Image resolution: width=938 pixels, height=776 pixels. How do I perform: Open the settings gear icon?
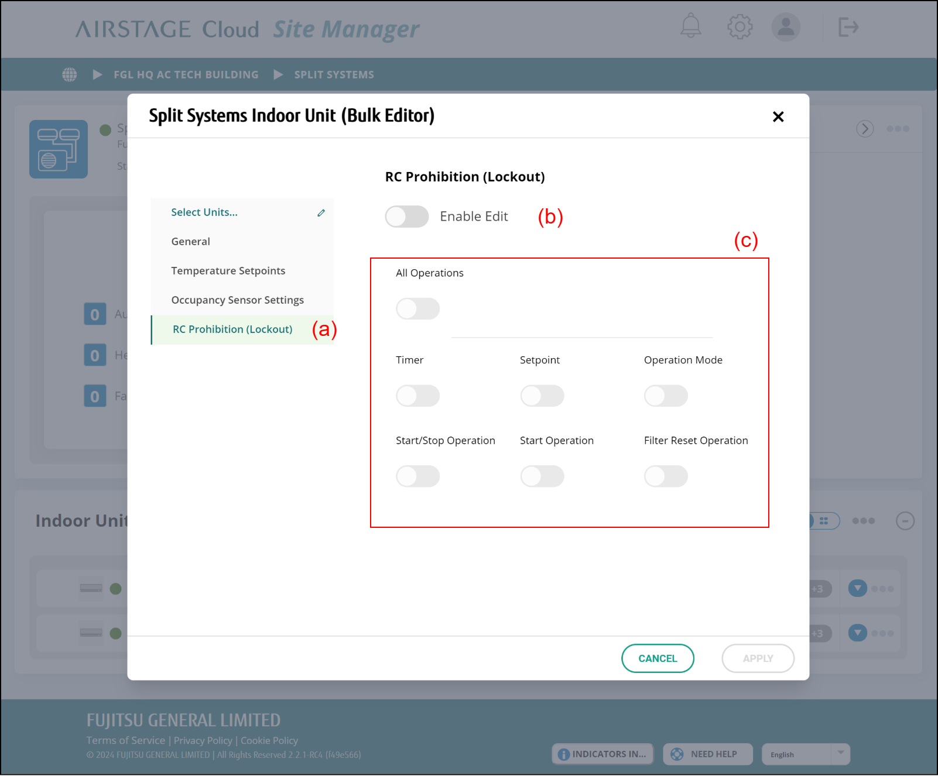click(740, 27)
